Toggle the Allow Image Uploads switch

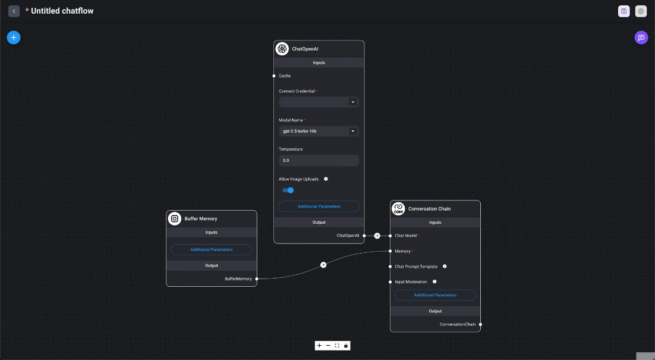(288, 190)
